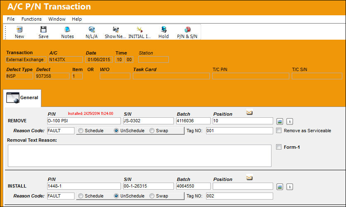Click the Time hour field 10

(119, 59)
